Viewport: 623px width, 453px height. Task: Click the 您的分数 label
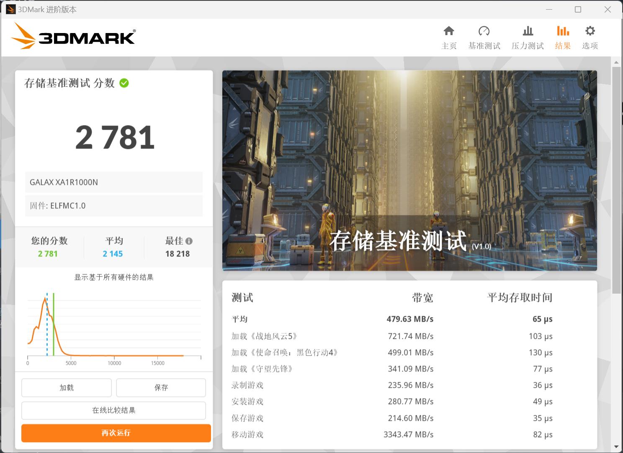coord(49,241)
